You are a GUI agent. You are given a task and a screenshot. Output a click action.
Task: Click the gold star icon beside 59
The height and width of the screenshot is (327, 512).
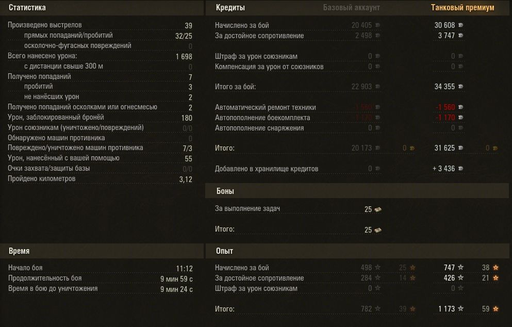click(496, 309)
